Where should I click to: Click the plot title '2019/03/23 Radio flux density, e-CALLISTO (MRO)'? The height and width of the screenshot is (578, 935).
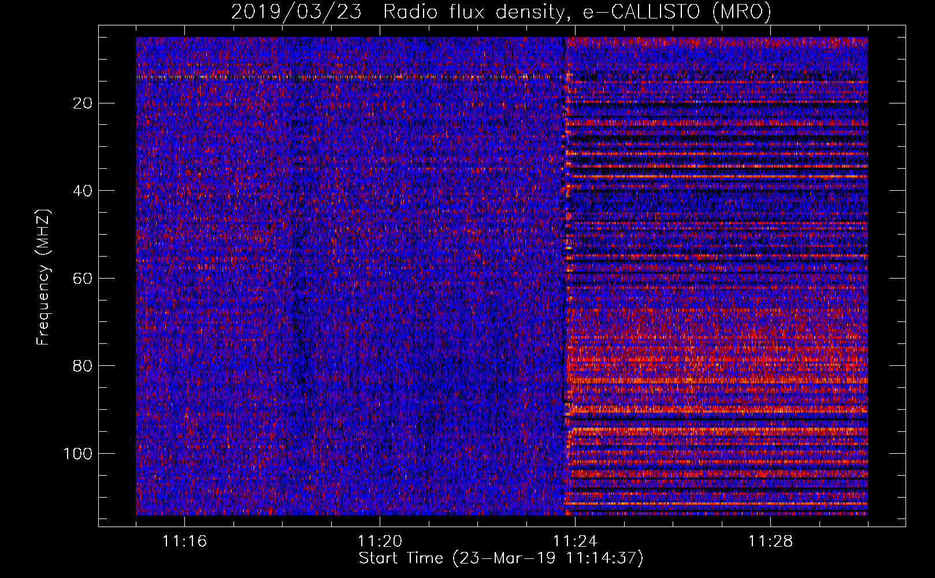click(501, 12)
